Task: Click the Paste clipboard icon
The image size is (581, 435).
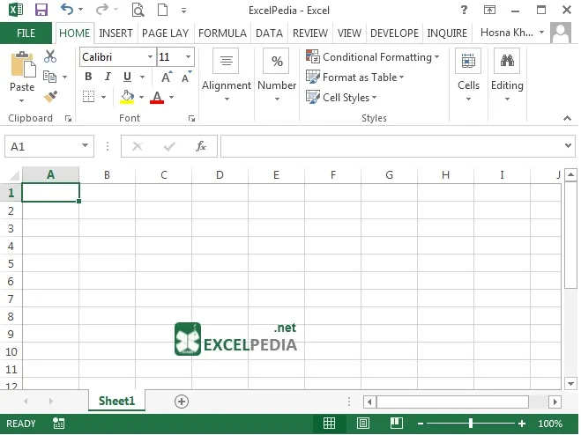Action: pos(23,65)
